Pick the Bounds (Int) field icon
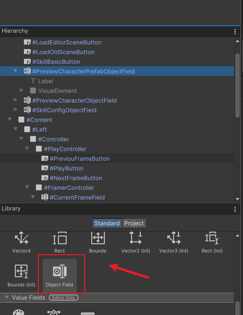 point(21,271)
